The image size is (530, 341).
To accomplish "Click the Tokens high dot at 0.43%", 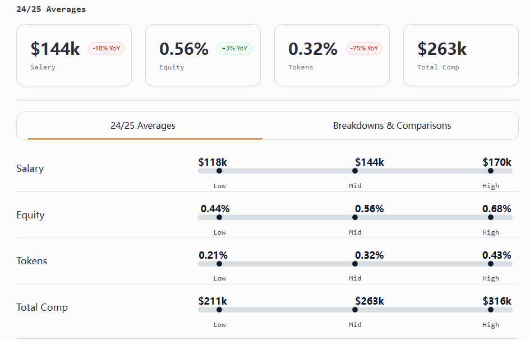I will click(x=491, y=264).
